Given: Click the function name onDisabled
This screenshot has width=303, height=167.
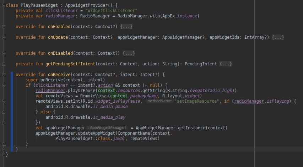Looking at the screenshot, I should point(60,53).
